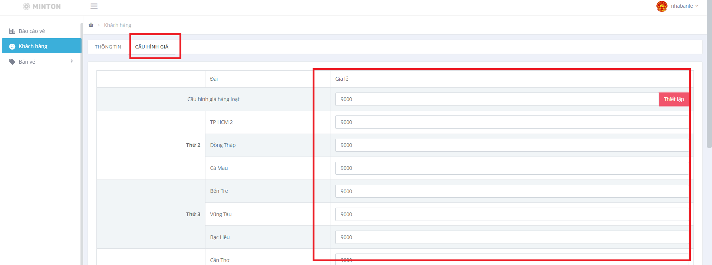Focus the TP HCM 2 price field
The width and height of the screenshot is (712, 265).
tap(511, 122)
